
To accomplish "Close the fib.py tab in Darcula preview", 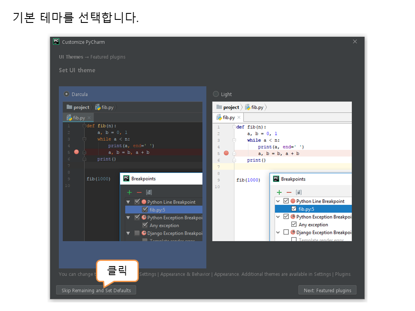I will click(89, 117).
